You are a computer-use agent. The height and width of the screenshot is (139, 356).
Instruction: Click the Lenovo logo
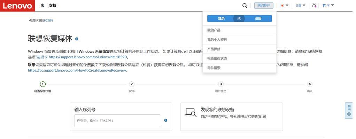pos(17,6)
